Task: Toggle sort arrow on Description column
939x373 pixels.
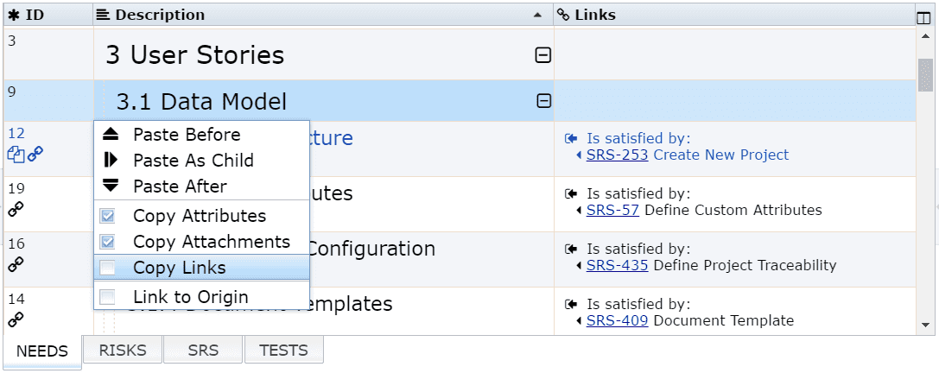Action: [538, 15]
